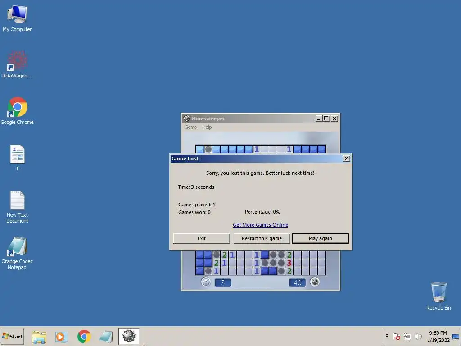
Task: Close the Game Lost dialog
Action: 347,158
